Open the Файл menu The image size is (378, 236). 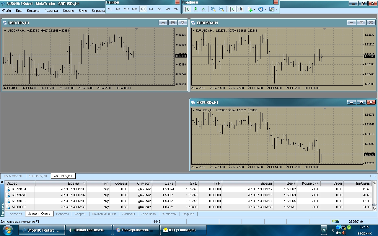point(6,11)
